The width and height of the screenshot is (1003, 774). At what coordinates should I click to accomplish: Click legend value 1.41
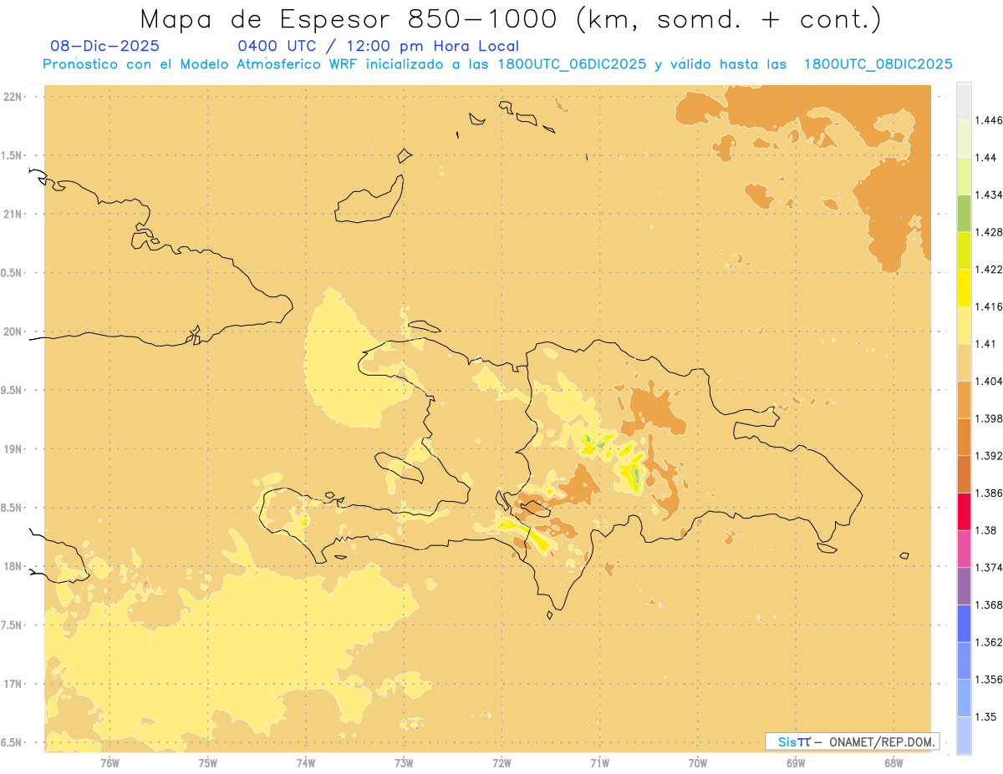pyautogui.click(x=985, y=344)
